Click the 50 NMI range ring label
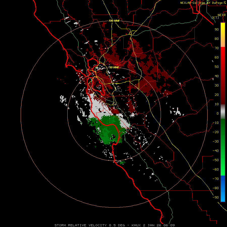Viewport: 227px width, 227px height. [x=114, y=67]
